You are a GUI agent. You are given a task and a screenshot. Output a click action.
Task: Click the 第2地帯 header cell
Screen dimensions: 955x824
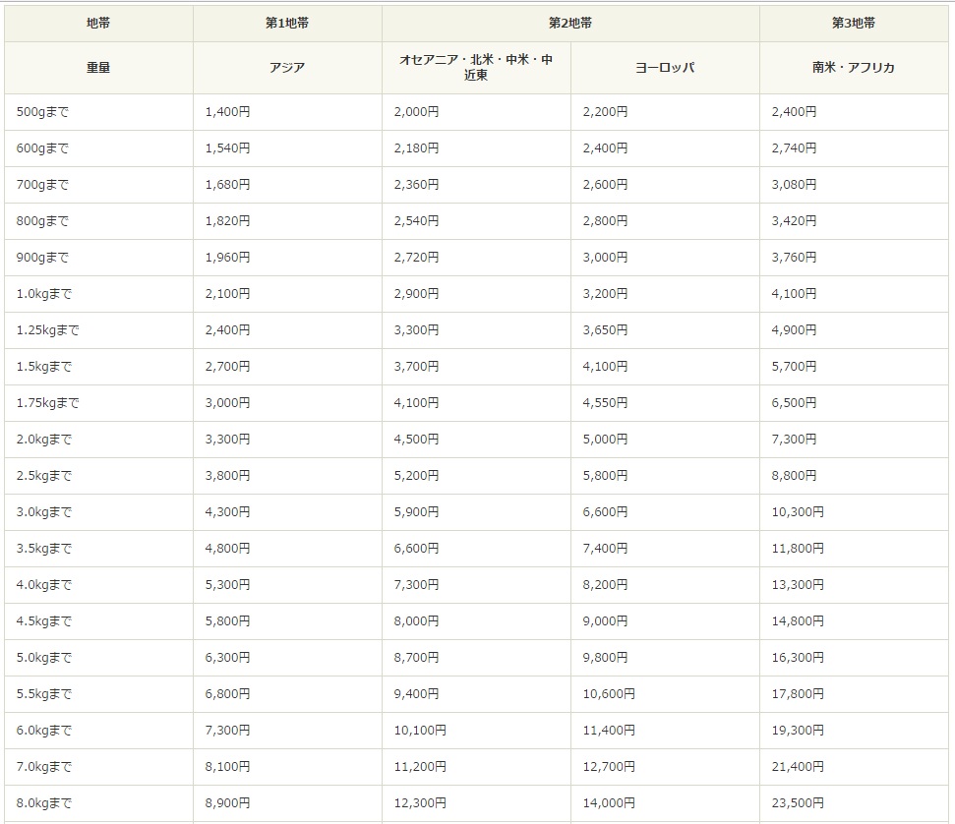570,24
